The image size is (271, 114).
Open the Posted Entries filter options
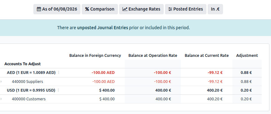(186, 9)
